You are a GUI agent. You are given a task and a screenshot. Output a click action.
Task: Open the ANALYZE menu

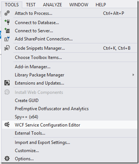[52, 5]
